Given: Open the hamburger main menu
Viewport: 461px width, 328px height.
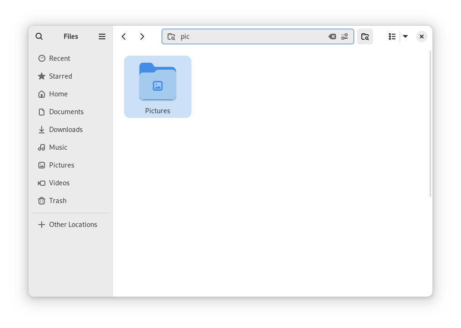Looking at the screenshot, I should (102, 36).
